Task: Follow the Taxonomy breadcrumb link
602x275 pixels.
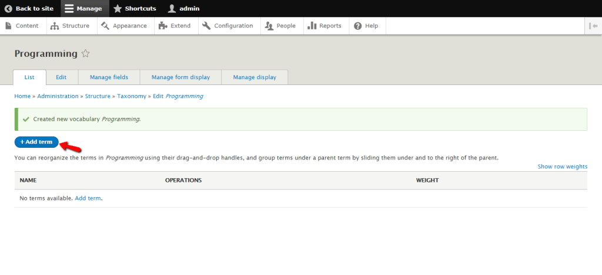Action: pos(132,96)
